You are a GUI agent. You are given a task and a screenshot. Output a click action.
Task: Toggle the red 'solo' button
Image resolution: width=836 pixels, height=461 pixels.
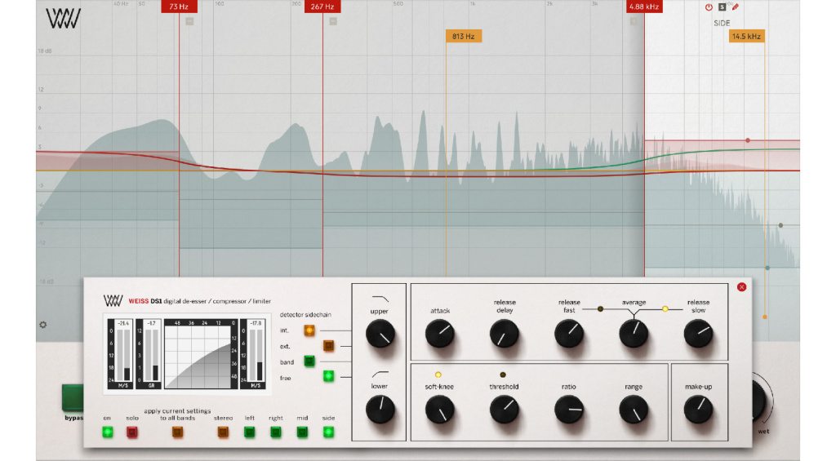[132, 432]
